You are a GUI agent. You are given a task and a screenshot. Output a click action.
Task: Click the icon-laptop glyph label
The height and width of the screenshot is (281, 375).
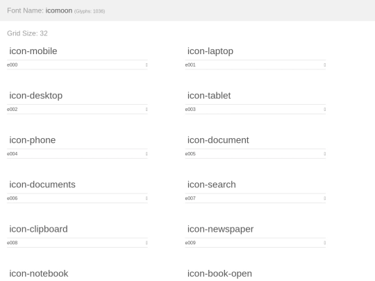coord(210,51)
